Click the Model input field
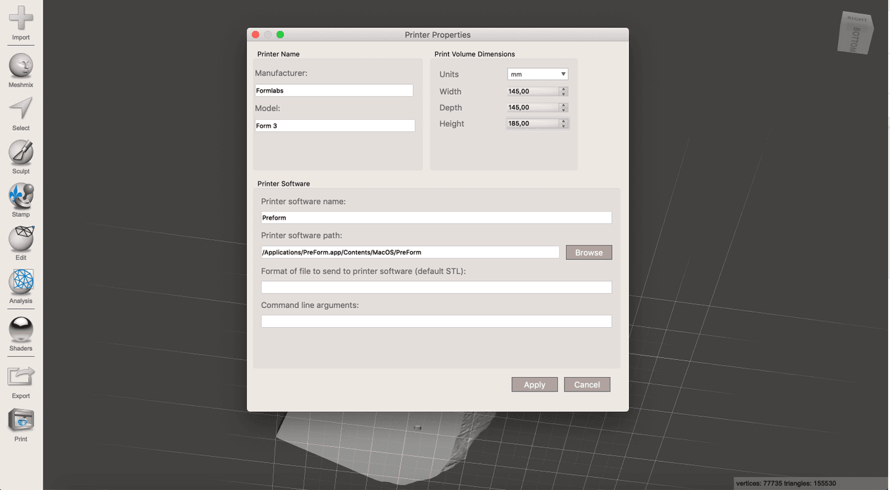 [x=334, y=125]
